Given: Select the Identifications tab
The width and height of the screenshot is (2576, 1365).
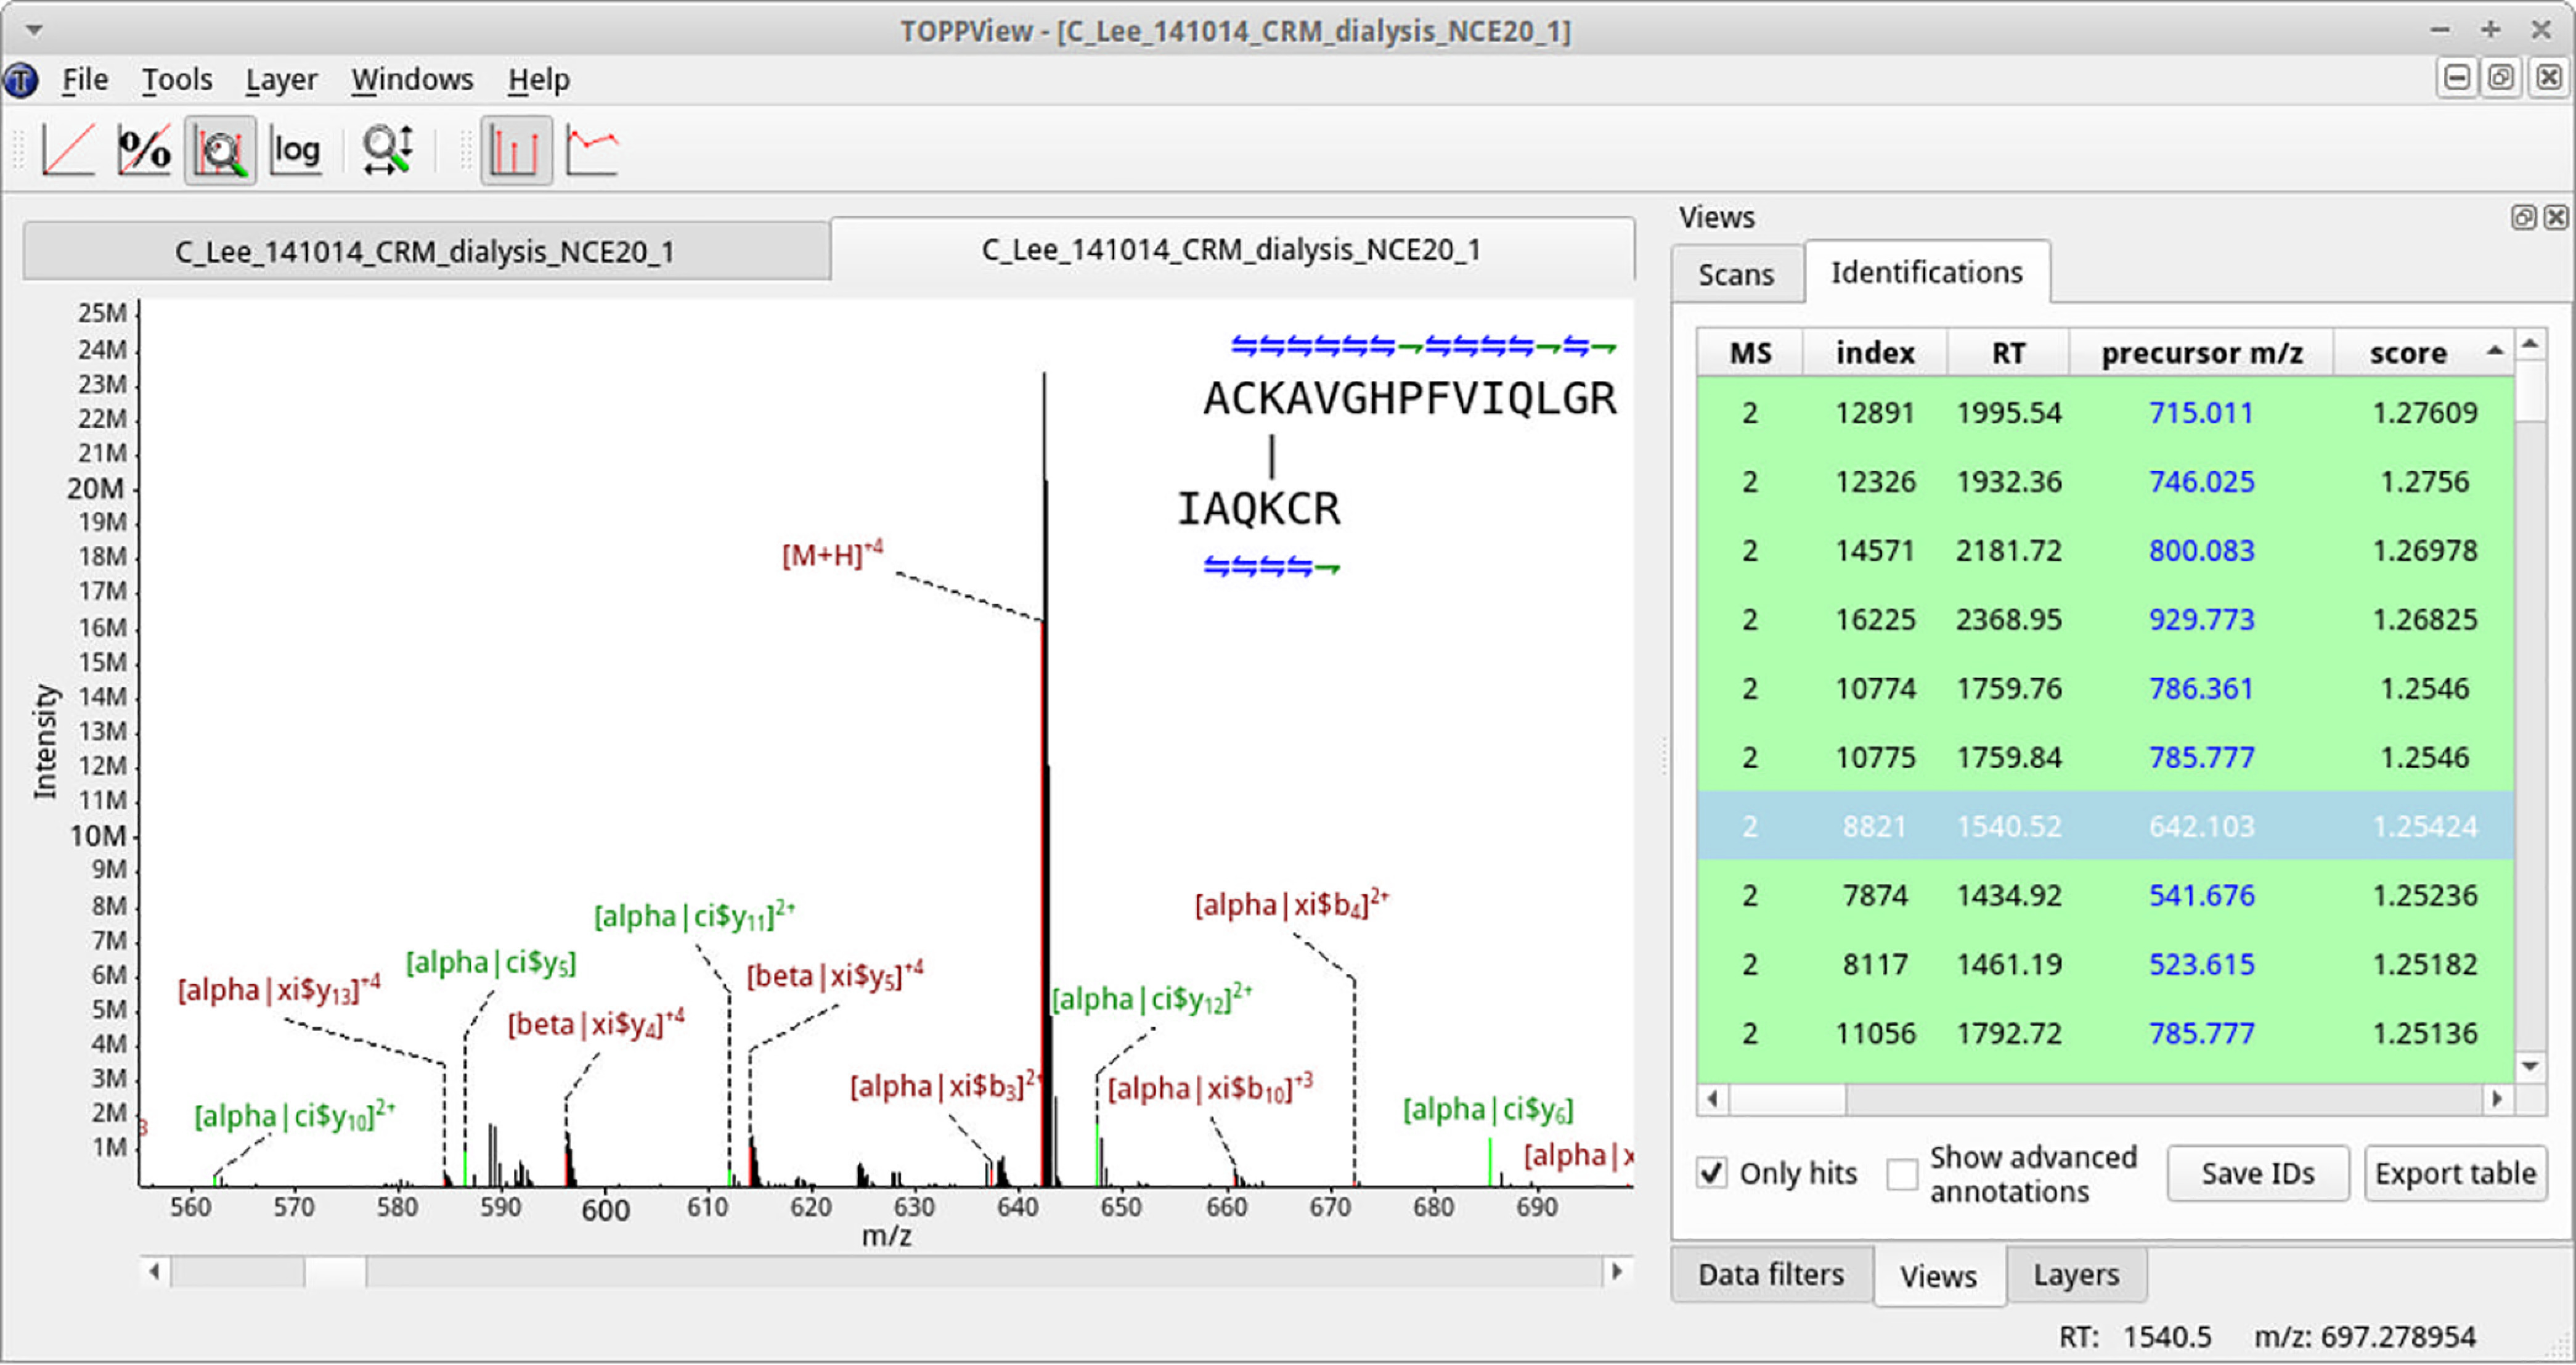Looking at the screenshot, I should click(x=1926, y=273).
